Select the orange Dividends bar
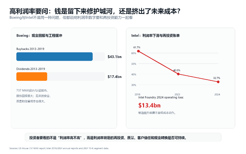246x154 pixels. pos(32,76)
